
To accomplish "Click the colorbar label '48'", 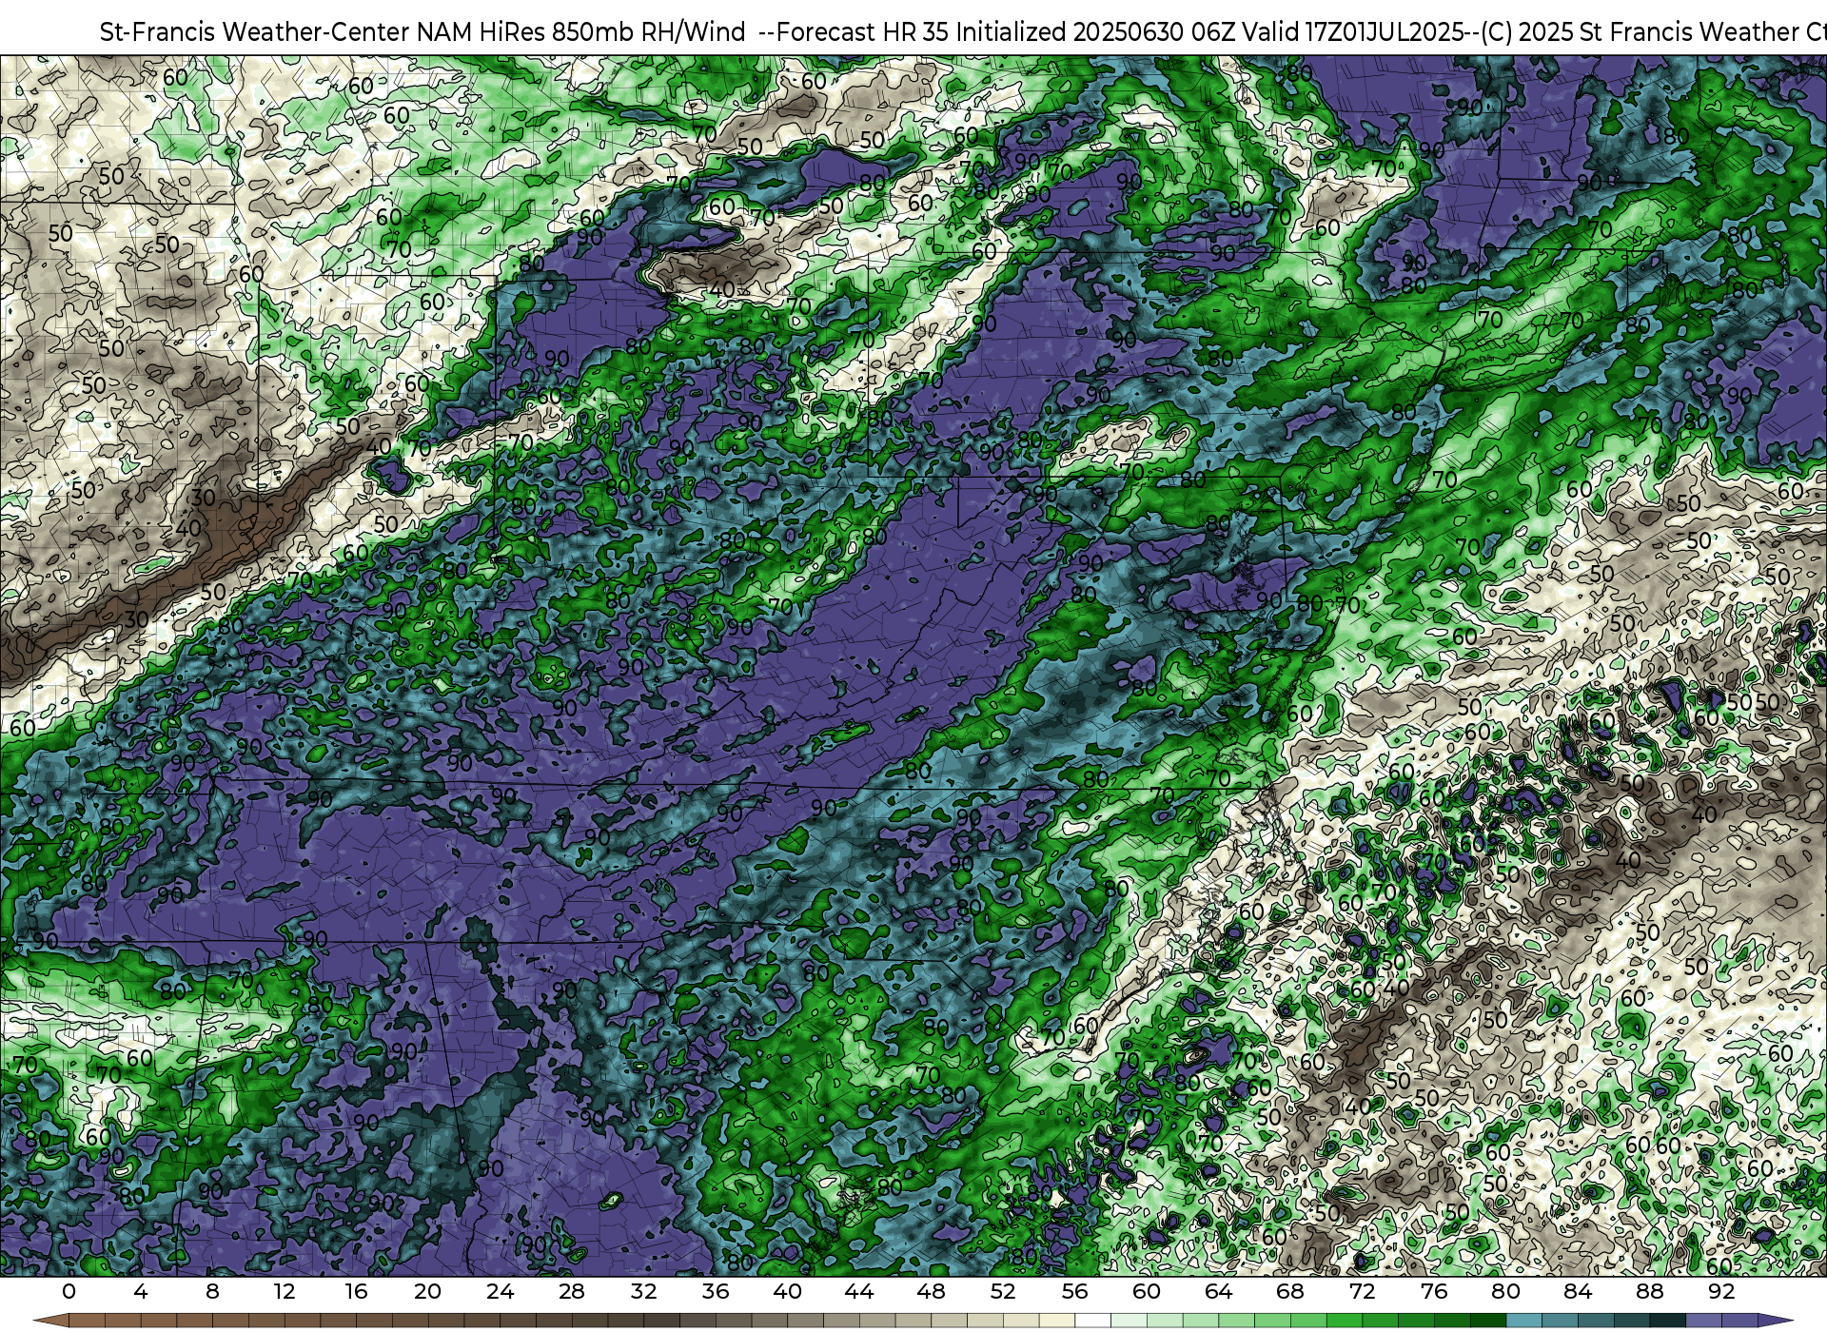I will (932, 1291).
